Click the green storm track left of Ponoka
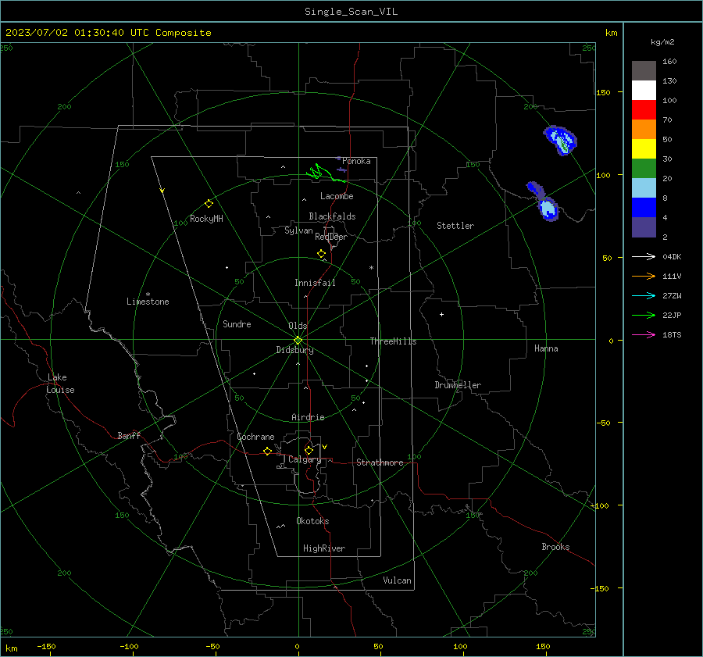Viewport: 703px width, 657px height. pos(325,173)
